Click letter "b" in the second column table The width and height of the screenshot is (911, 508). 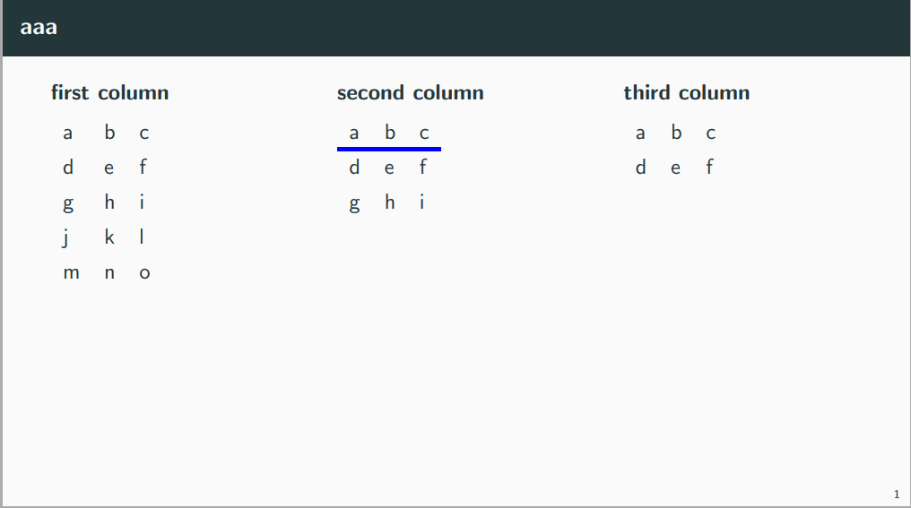tap(390, 133)
